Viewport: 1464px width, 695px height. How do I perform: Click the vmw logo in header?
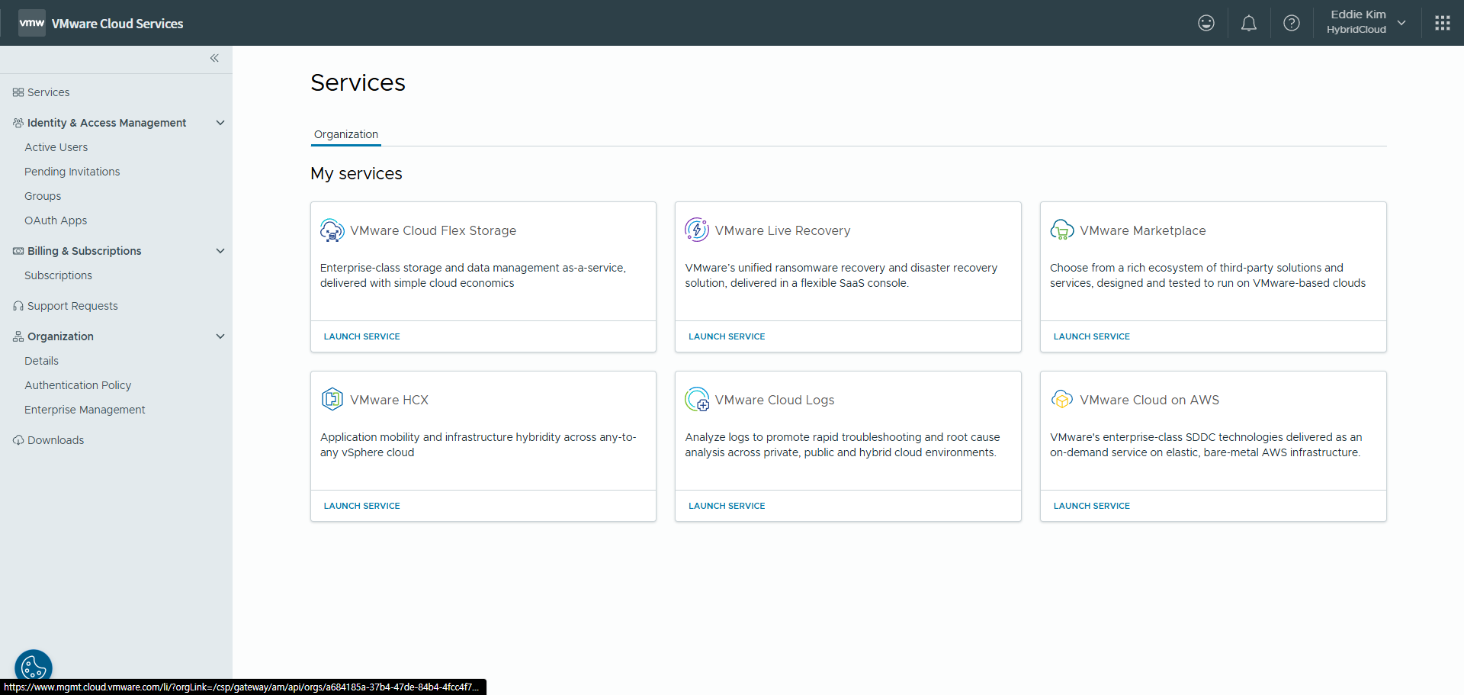click(32, 23)
